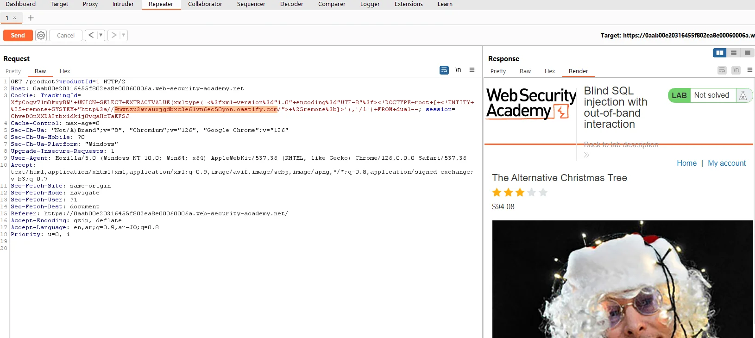Send the request
This screenshot has width=755, height=338.
pyautogui.click(x=18, y=35)
